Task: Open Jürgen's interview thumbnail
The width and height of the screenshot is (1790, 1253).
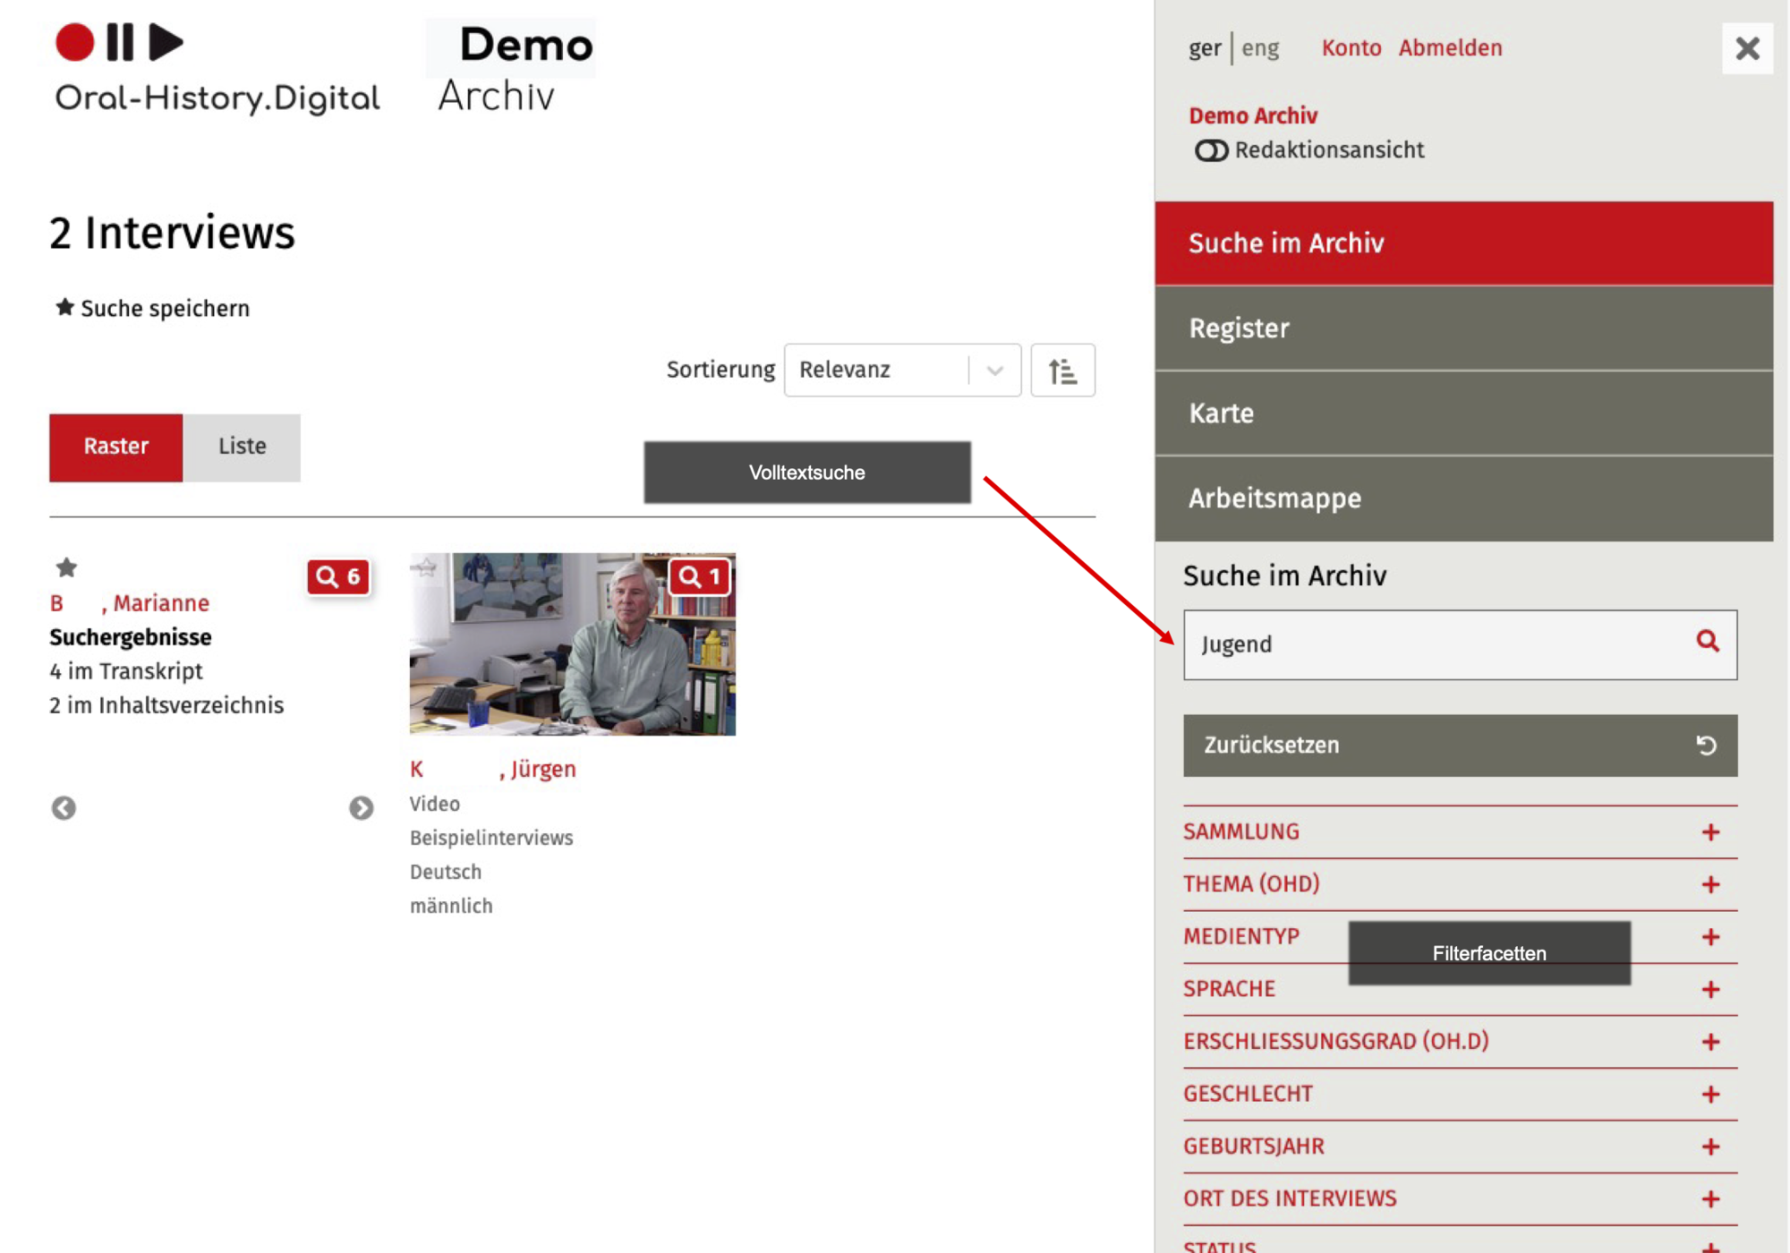Action: point(572,644)
